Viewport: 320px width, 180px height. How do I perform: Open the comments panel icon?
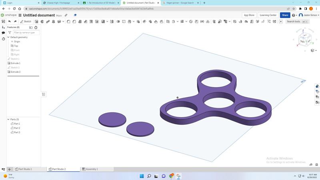pos(3,33)
